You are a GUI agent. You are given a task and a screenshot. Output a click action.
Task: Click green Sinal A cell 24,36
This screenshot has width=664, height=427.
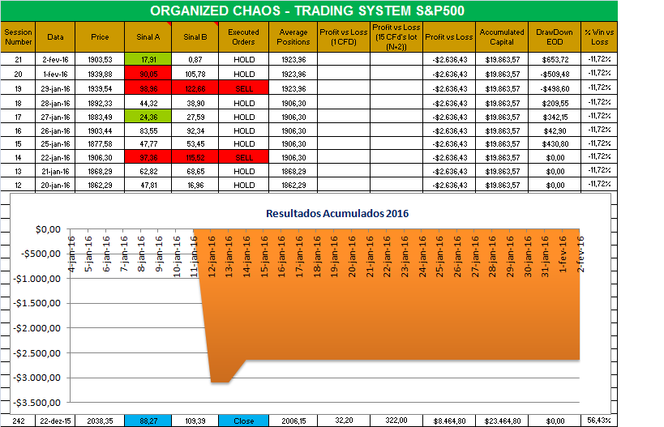click(148, 117)
